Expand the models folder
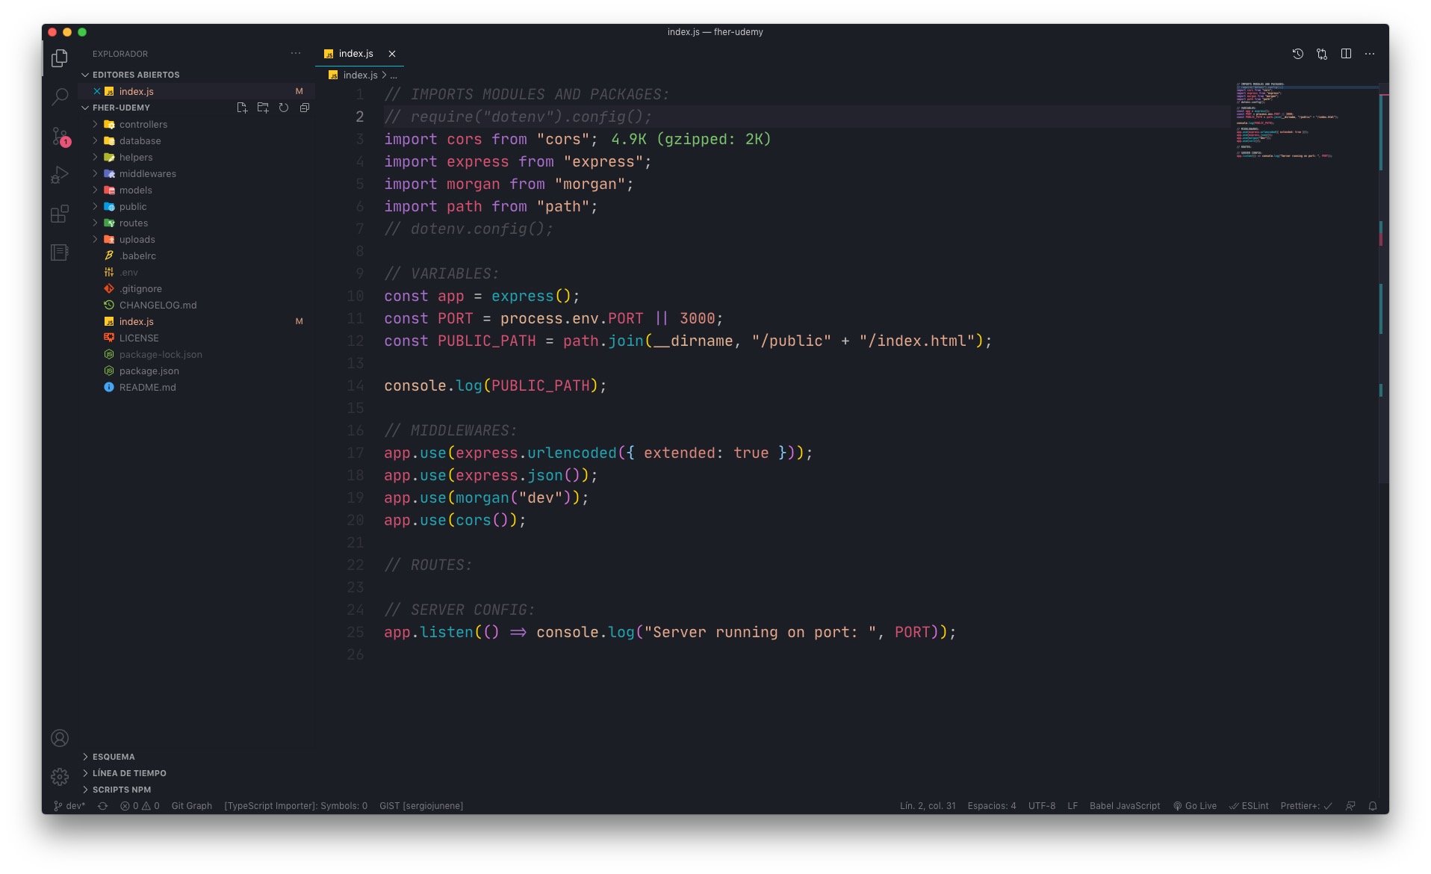 click(197, 190)
